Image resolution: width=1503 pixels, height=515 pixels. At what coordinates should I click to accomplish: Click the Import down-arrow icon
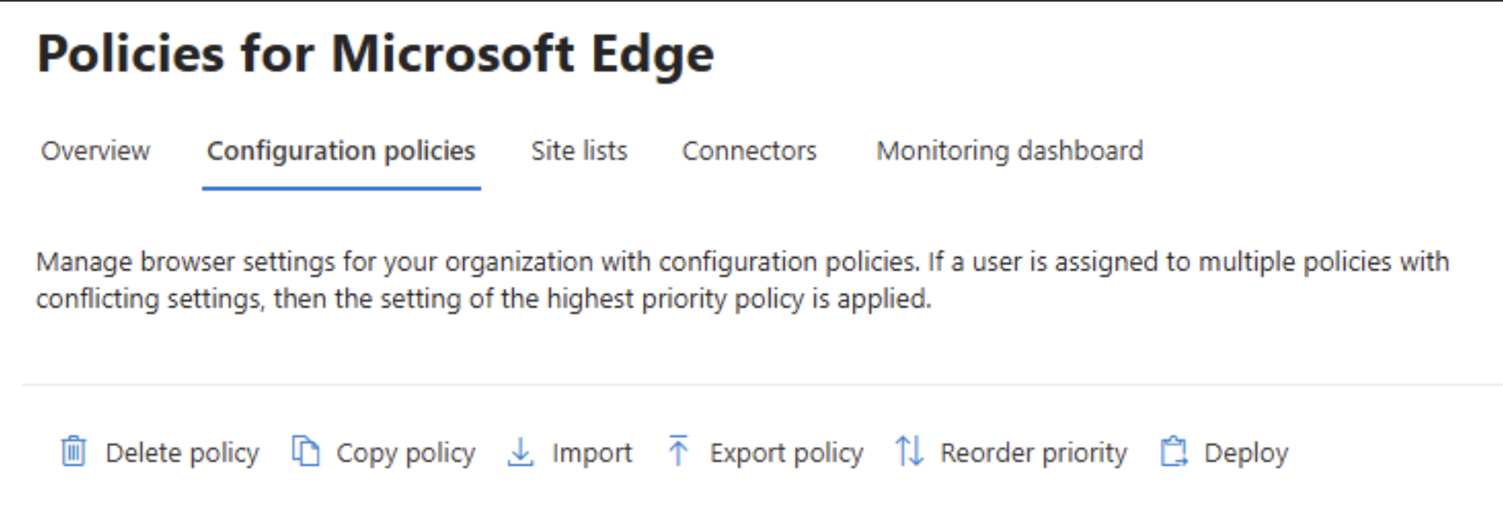coord(521,452)
